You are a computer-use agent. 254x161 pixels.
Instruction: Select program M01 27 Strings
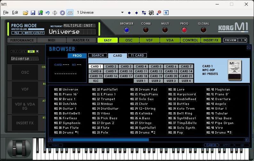coord(141,123)
